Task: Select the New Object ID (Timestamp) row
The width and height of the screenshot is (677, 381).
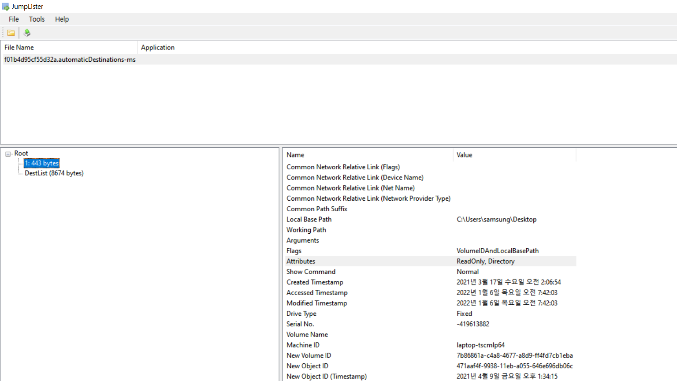Action: pos(430,377)
